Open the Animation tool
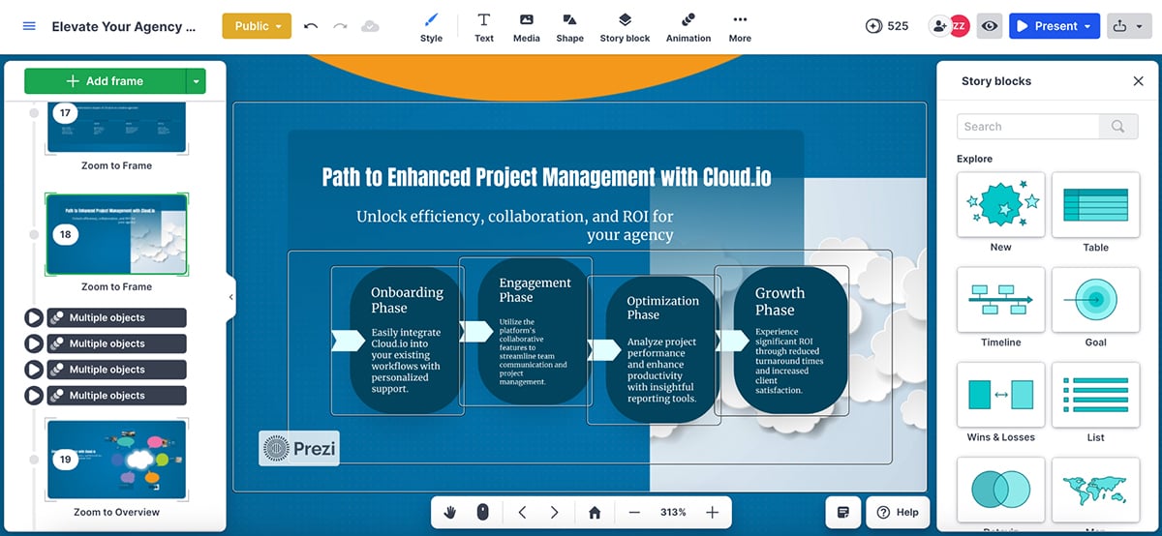This screenshot has width=1162, height=536. click(688, 27)
